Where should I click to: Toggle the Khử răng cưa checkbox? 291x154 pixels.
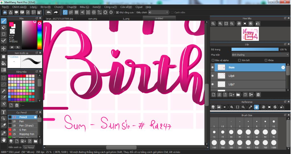click(x=117, y=12)
